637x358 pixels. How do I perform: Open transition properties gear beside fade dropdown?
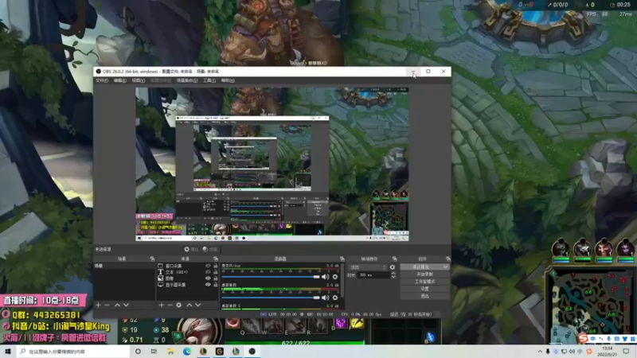(392, 267)
